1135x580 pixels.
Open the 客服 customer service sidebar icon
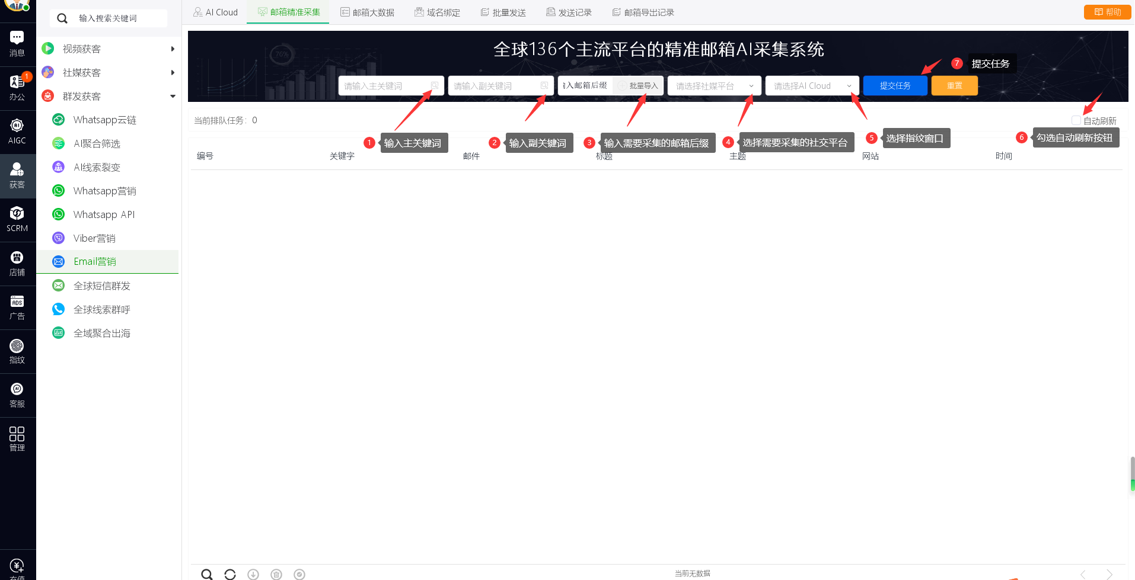coord(17,395)
